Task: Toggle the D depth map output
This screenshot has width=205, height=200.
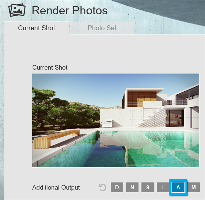Action: tap(117, 187)
